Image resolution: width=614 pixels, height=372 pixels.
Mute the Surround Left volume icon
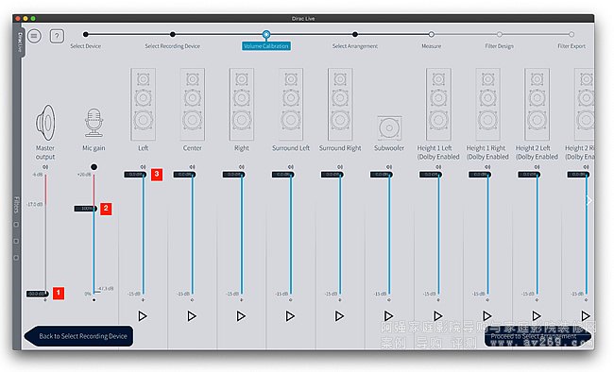(x=291, y=167)
